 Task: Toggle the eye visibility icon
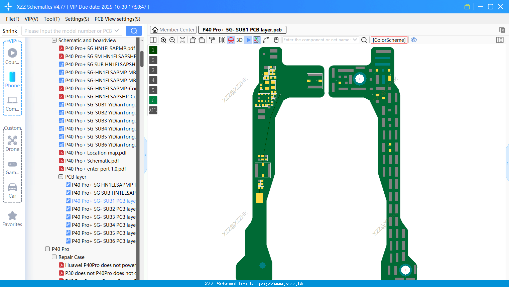pyautogui.click(x=414, y=40)
